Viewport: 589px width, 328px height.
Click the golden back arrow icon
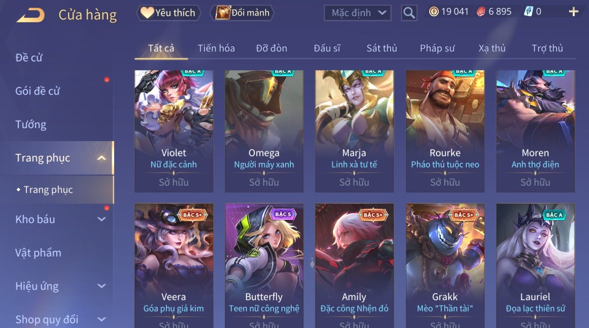[x=30, y=15]
